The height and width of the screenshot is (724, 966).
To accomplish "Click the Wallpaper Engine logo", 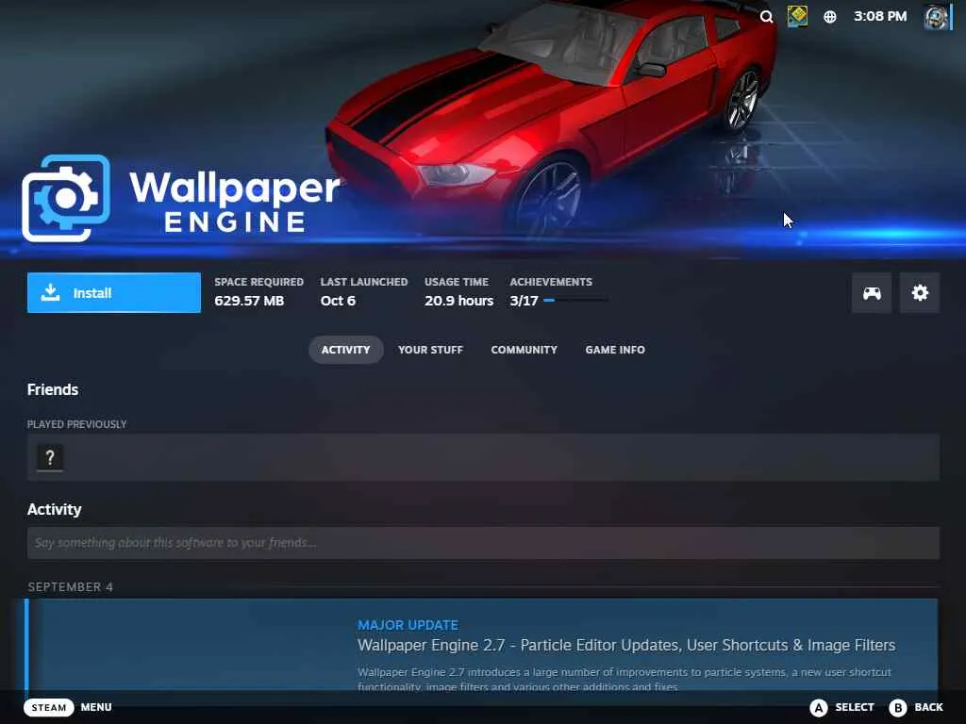I will click(180, 198).
